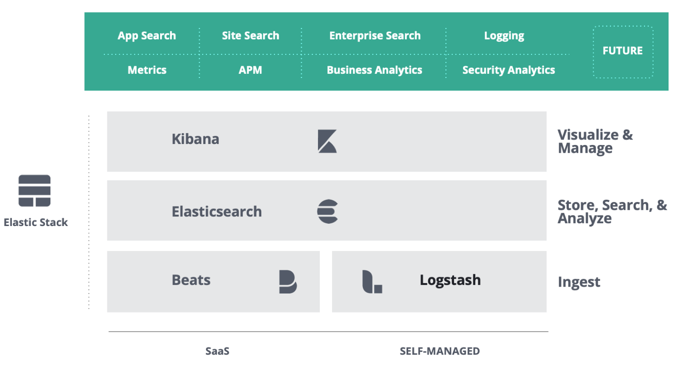Viewport: 679px width, 366px height.
Task: Click the Kibana logo icon
Action: 327,141
